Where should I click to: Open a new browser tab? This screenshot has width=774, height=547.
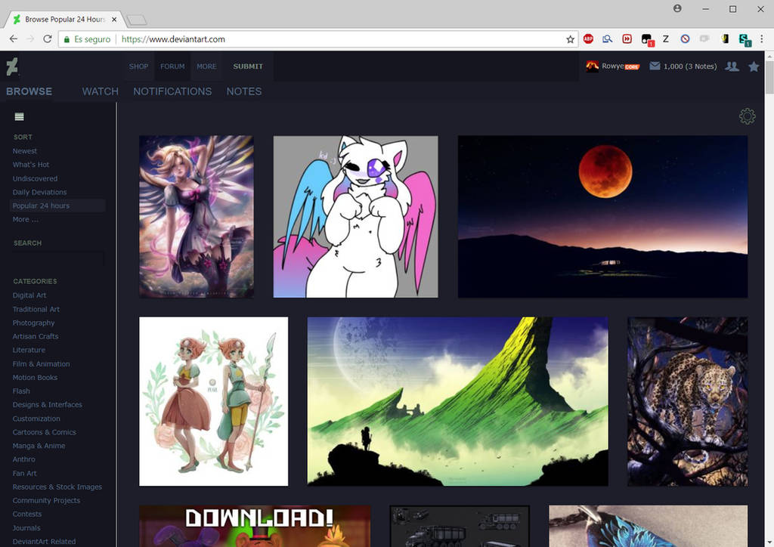pyautogui.click(x=136, y=20)
